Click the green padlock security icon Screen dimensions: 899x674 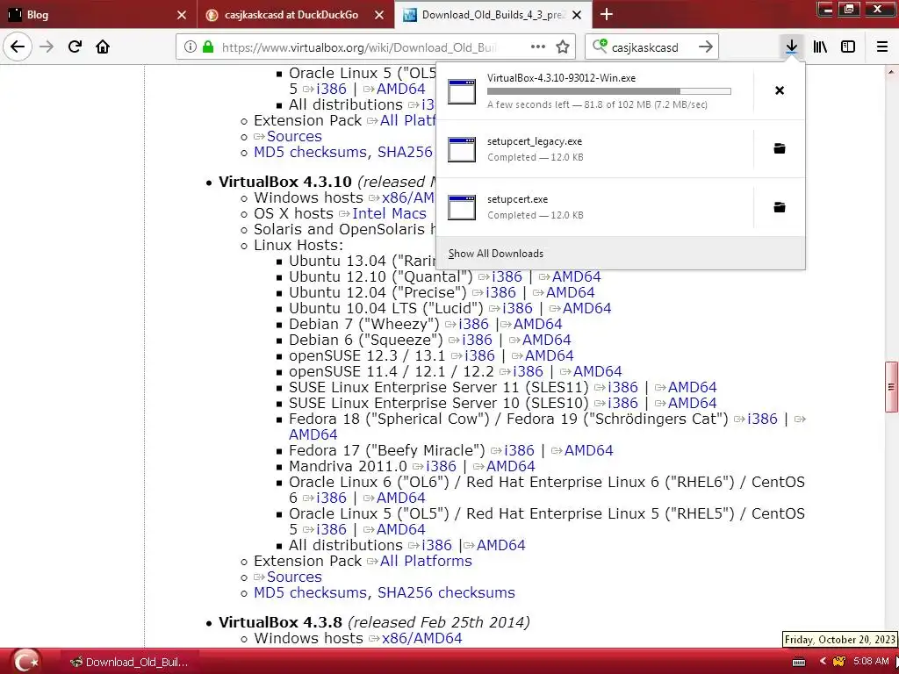[208, 47]
